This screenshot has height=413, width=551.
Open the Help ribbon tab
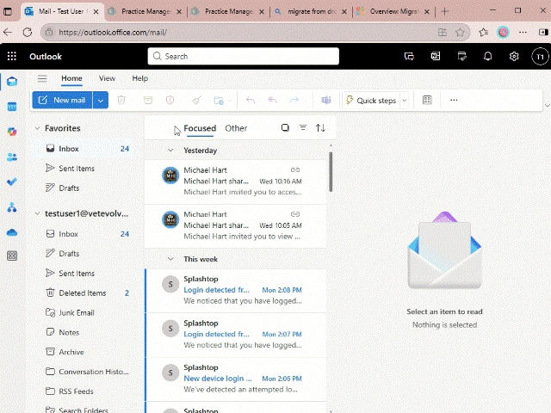139,78
